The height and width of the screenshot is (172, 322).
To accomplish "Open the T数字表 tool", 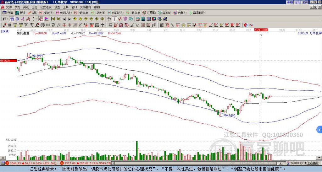I will [133, 13].
